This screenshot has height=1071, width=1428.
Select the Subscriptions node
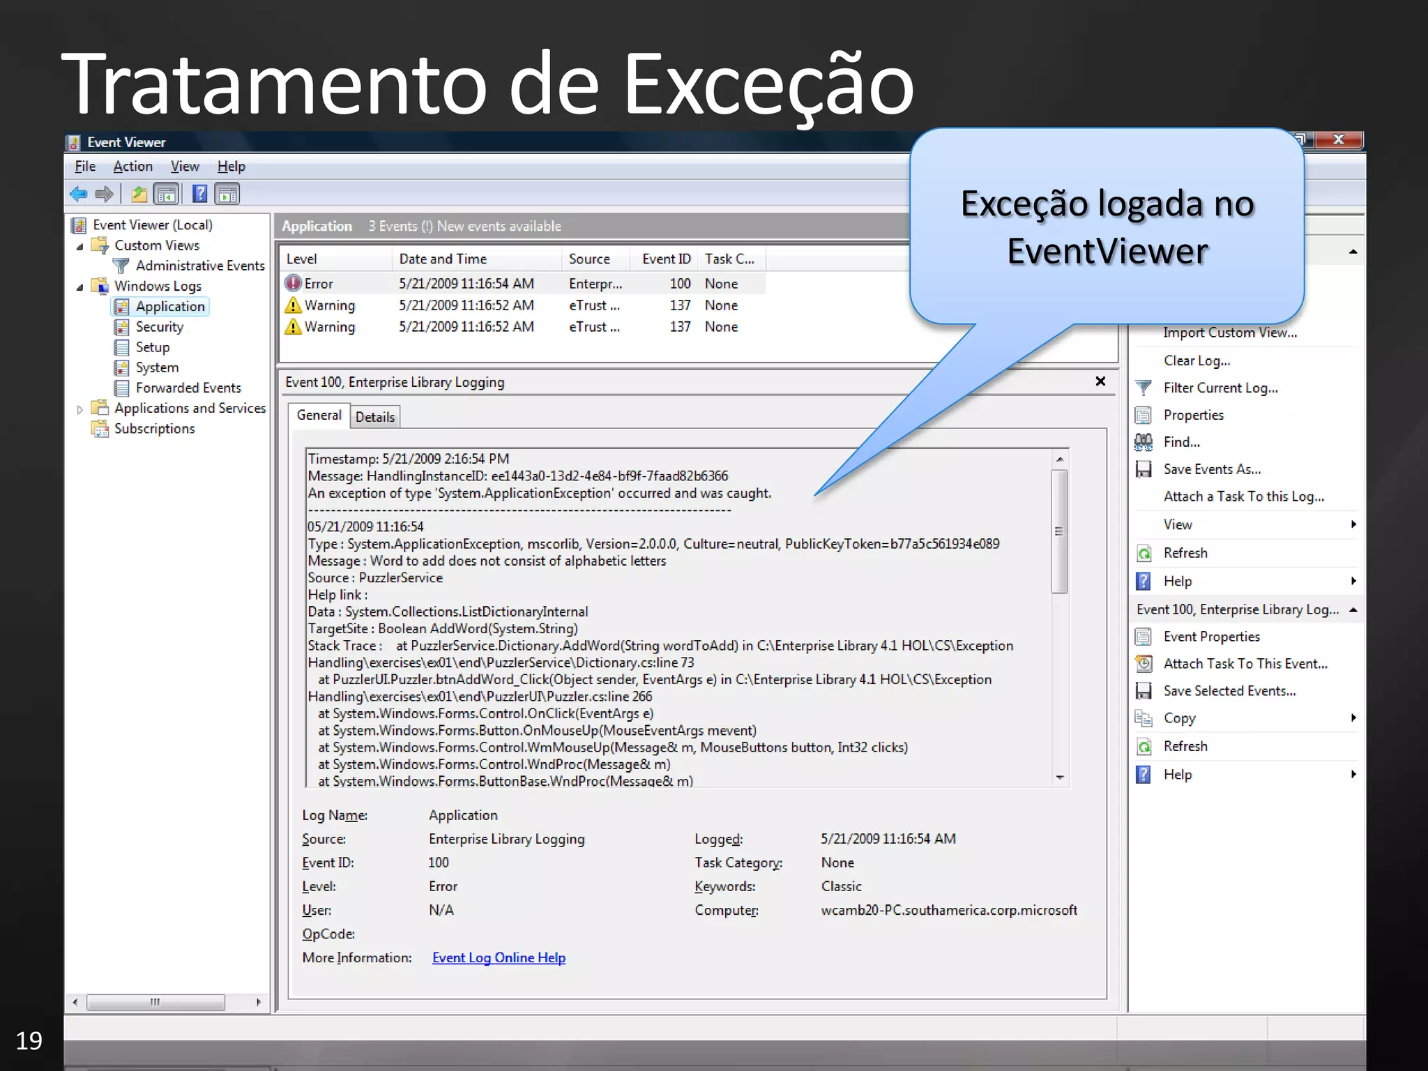coord(155,428)
